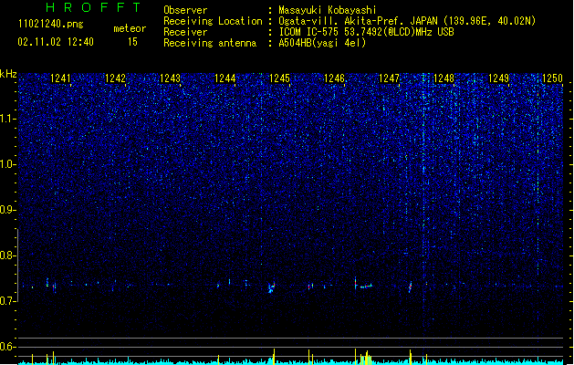Click the meteor count value 15
Screen dimensions: 574x365
tap(132, 42)
